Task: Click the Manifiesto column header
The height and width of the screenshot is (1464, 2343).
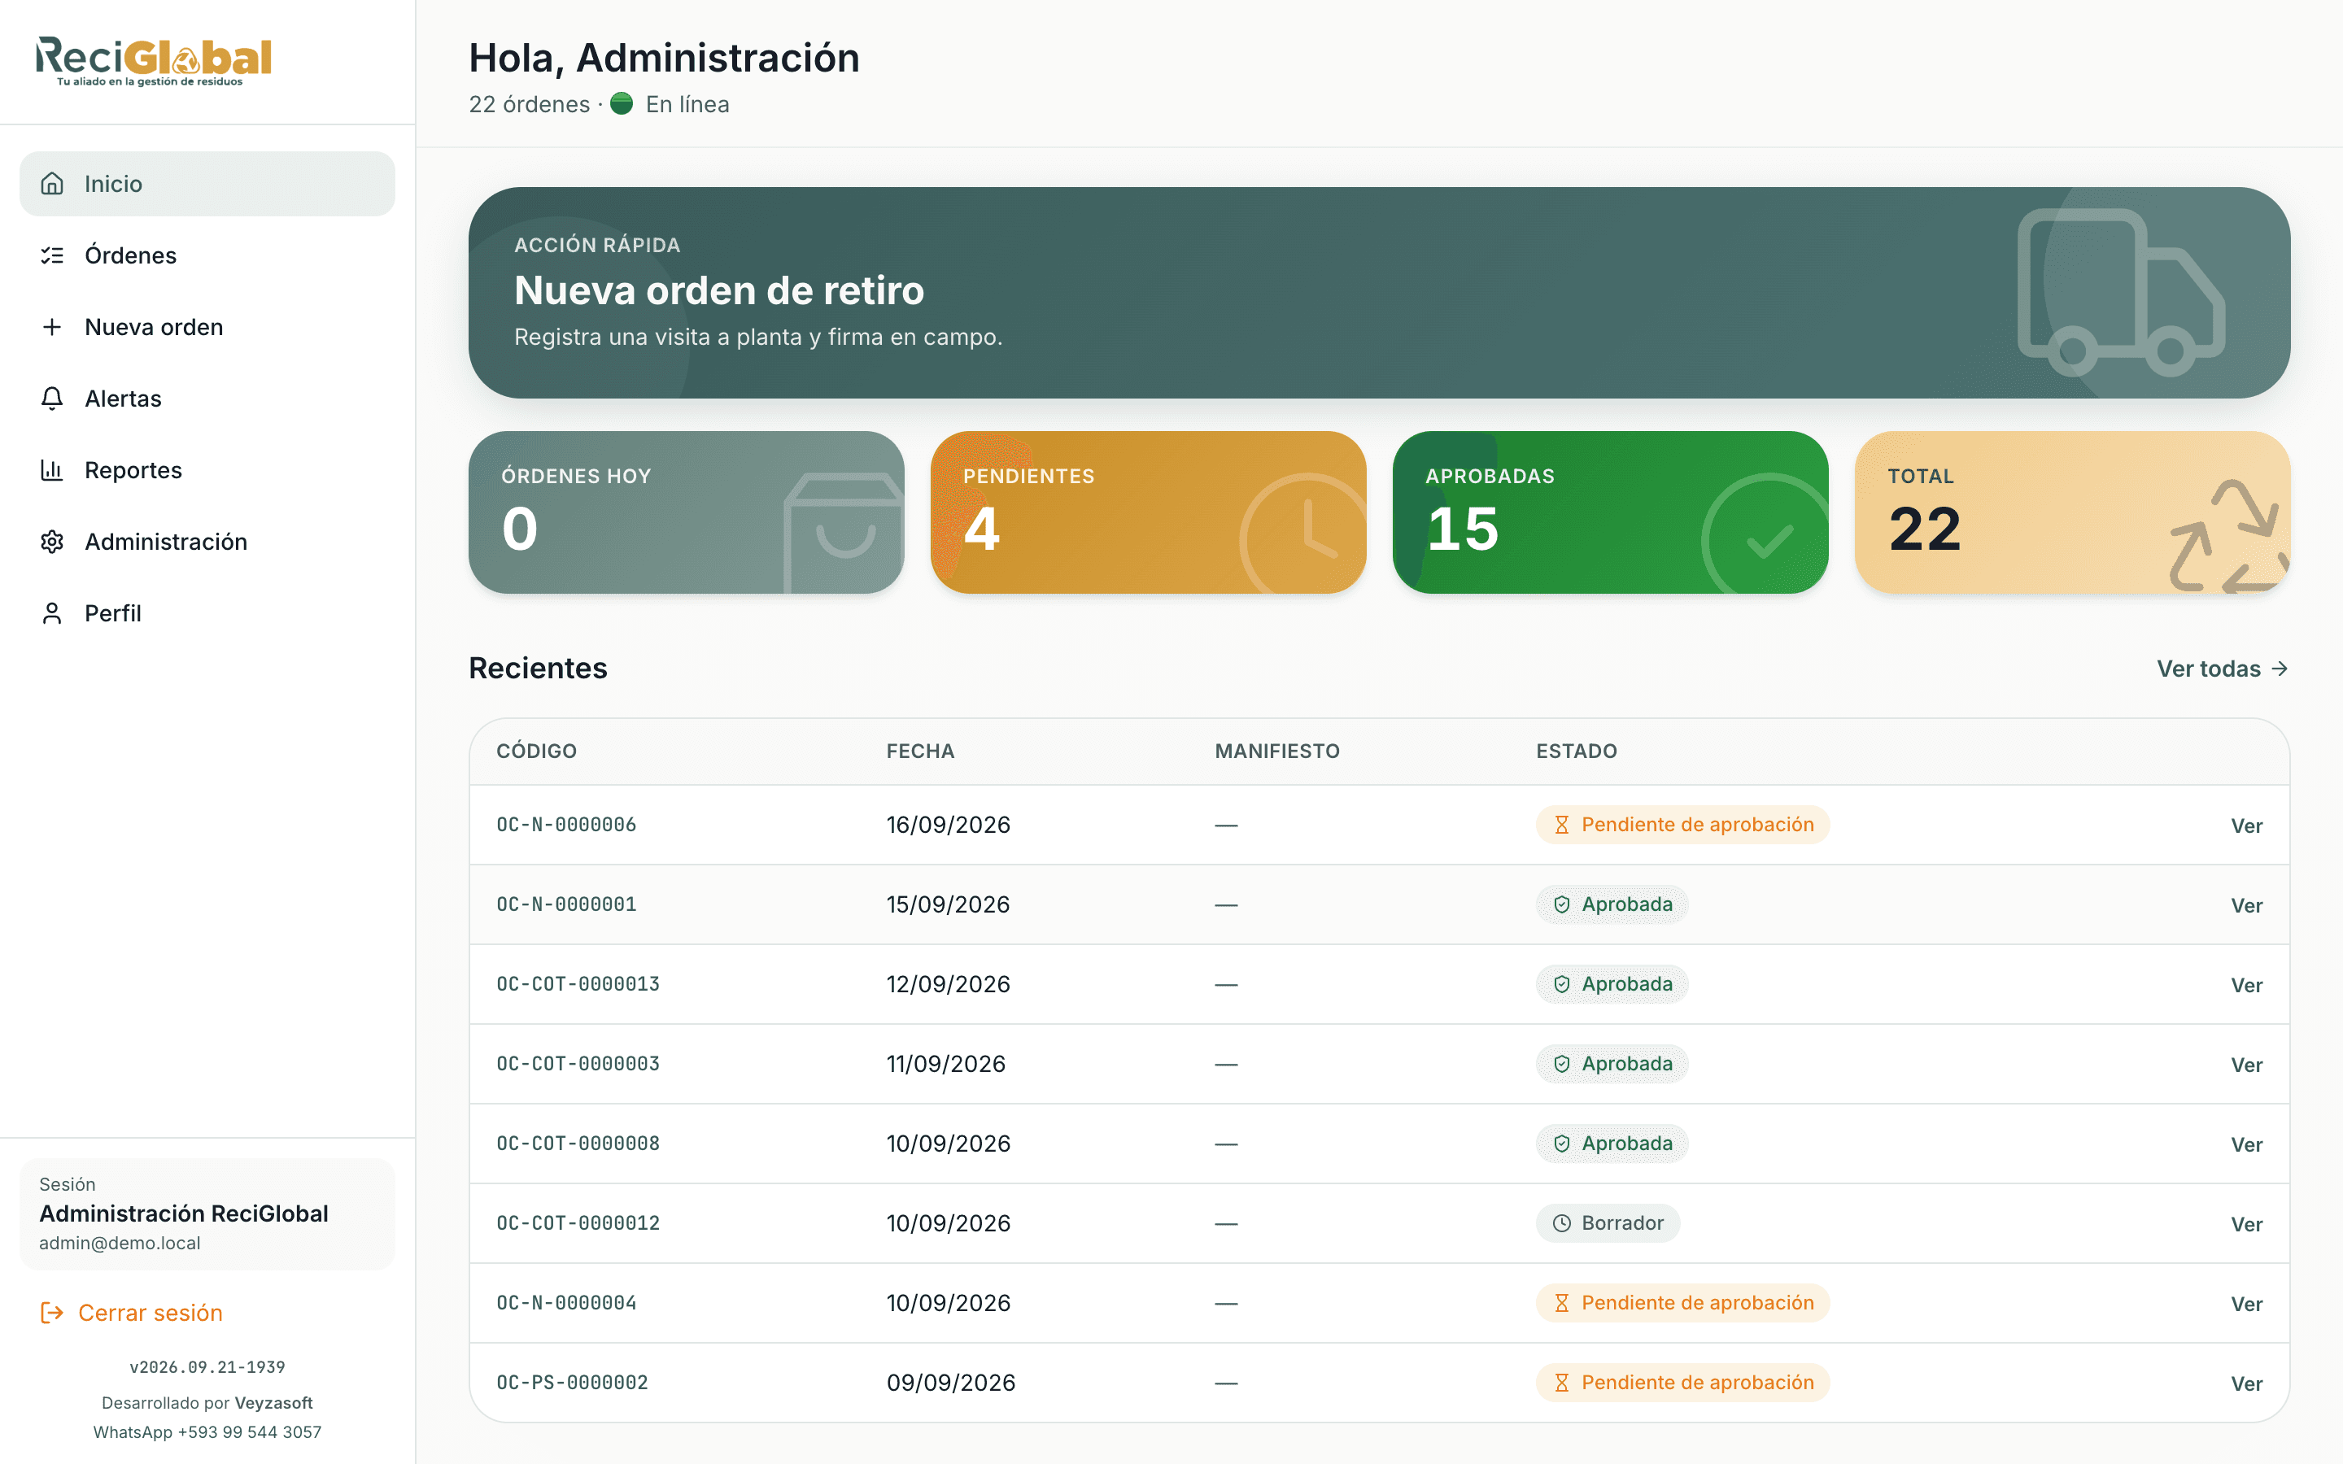Action: click(x=1277, y=752)
